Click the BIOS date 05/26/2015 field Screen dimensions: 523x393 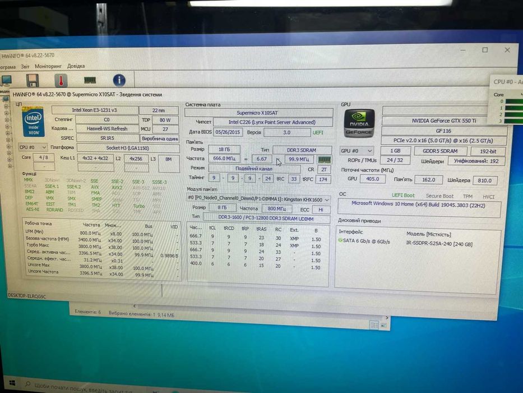click(228, 132)
